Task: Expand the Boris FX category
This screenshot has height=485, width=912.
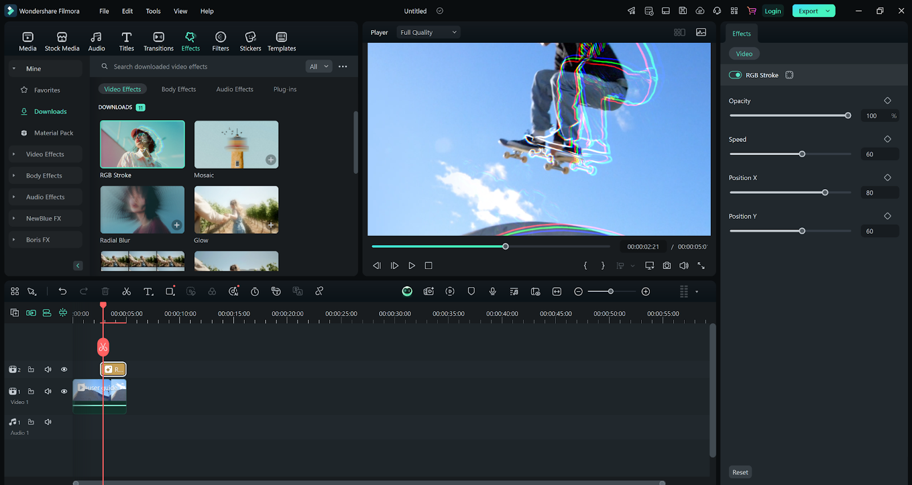Action: (x=14, y=240)
